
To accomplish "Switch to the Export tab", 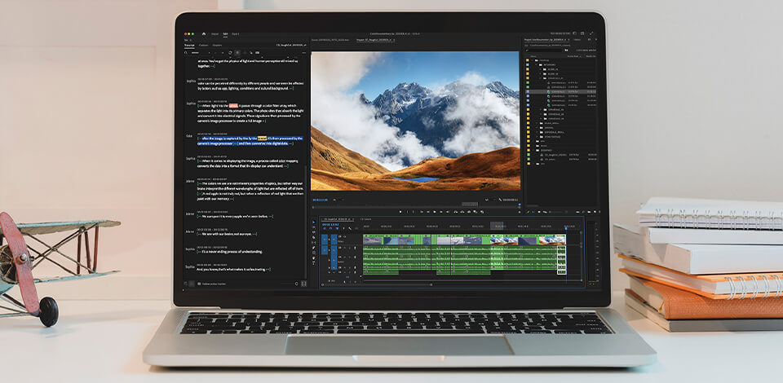I will pos(235,34).
